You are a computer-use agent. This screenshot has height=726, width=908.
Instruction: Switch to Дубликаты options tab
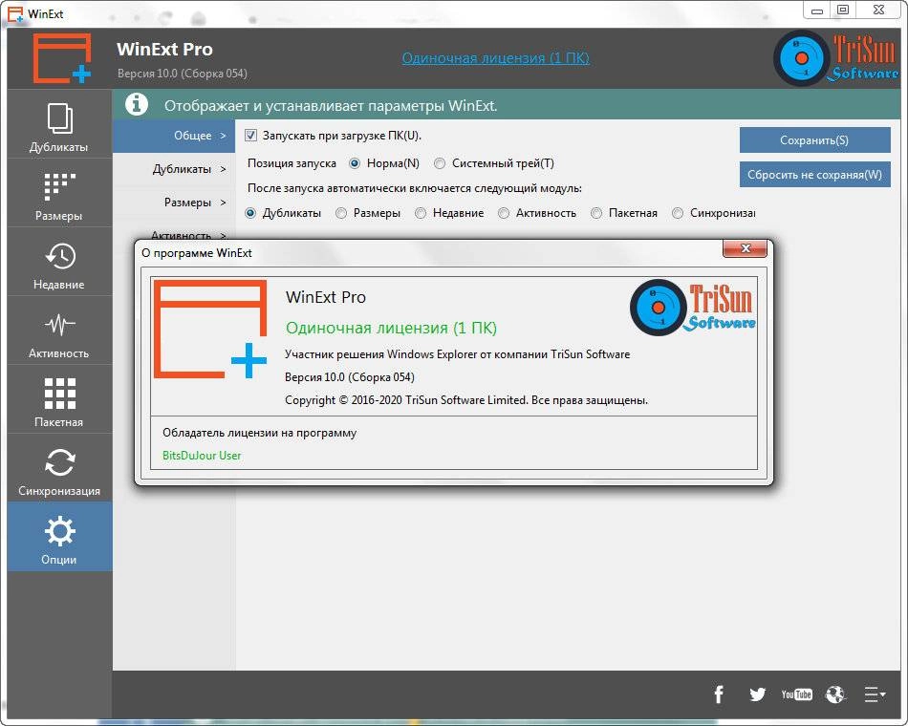click(x=174, y=170)
